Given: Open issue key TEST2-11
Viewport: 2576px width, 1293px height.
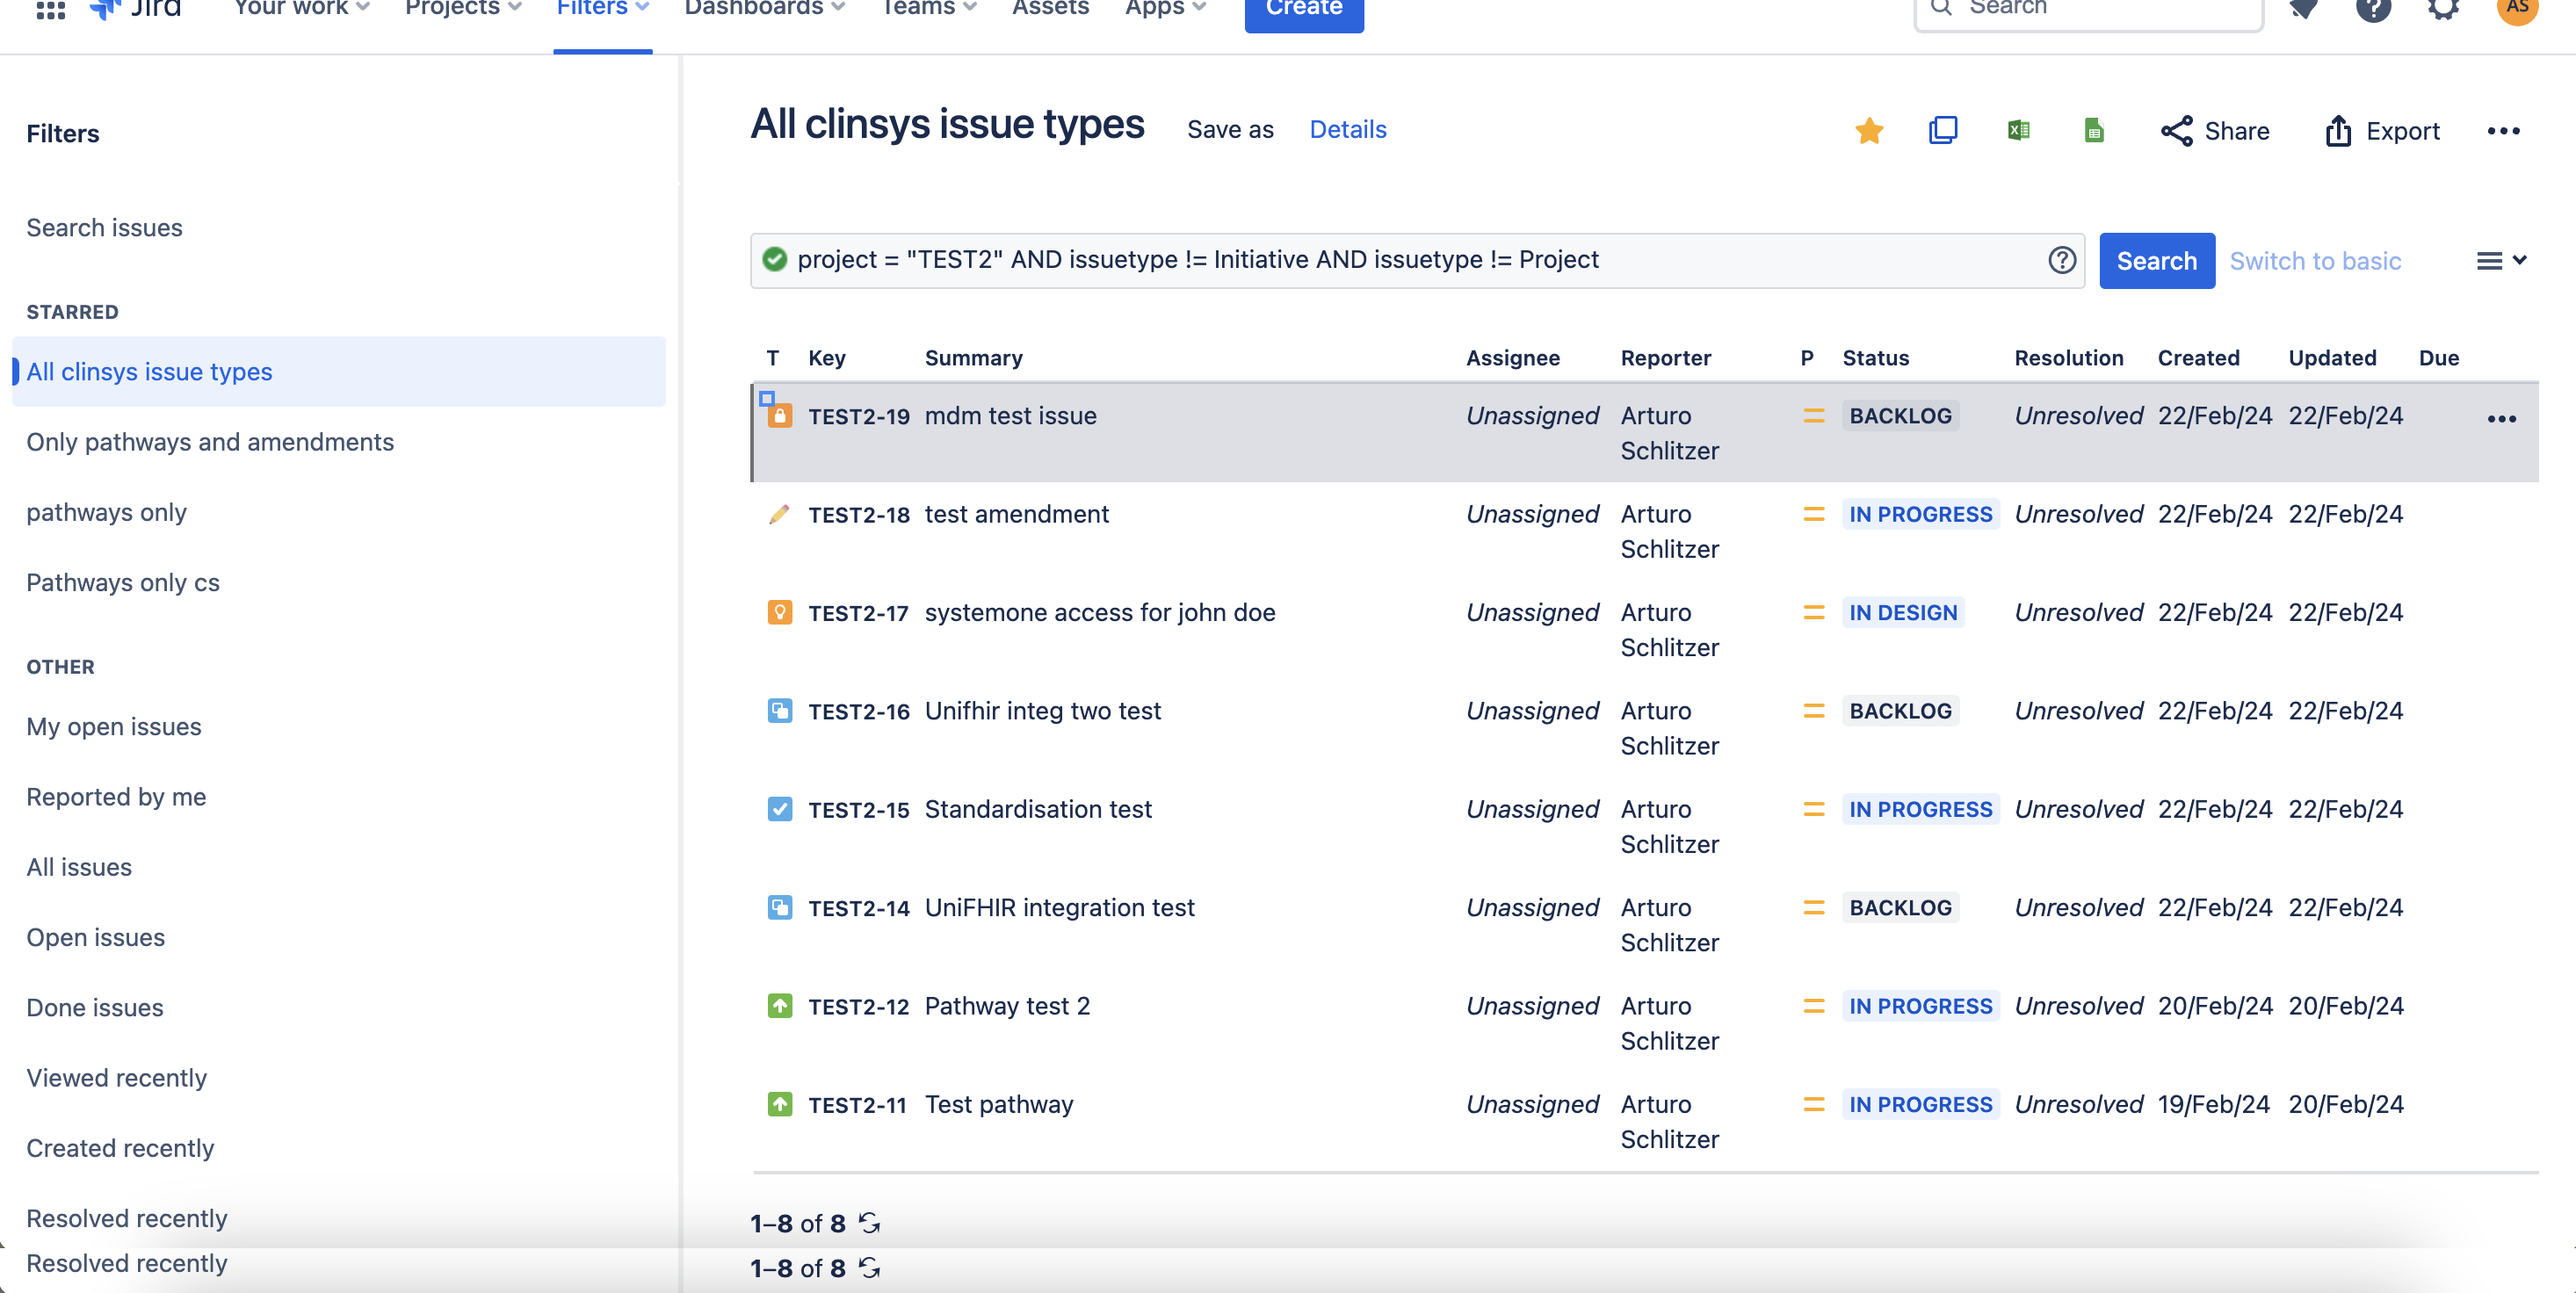Looking at the screenshot, I should pyautogui.click(x=857, y=1105).
